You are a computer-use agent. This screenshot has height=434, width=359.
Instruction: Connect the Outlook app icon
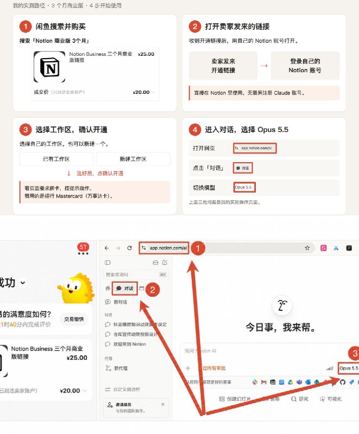pyautogui.click(x=308, y=382)
